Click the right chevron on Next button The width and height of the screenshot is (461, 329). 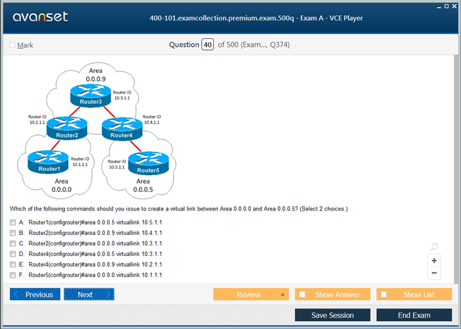tap(108, 294)
